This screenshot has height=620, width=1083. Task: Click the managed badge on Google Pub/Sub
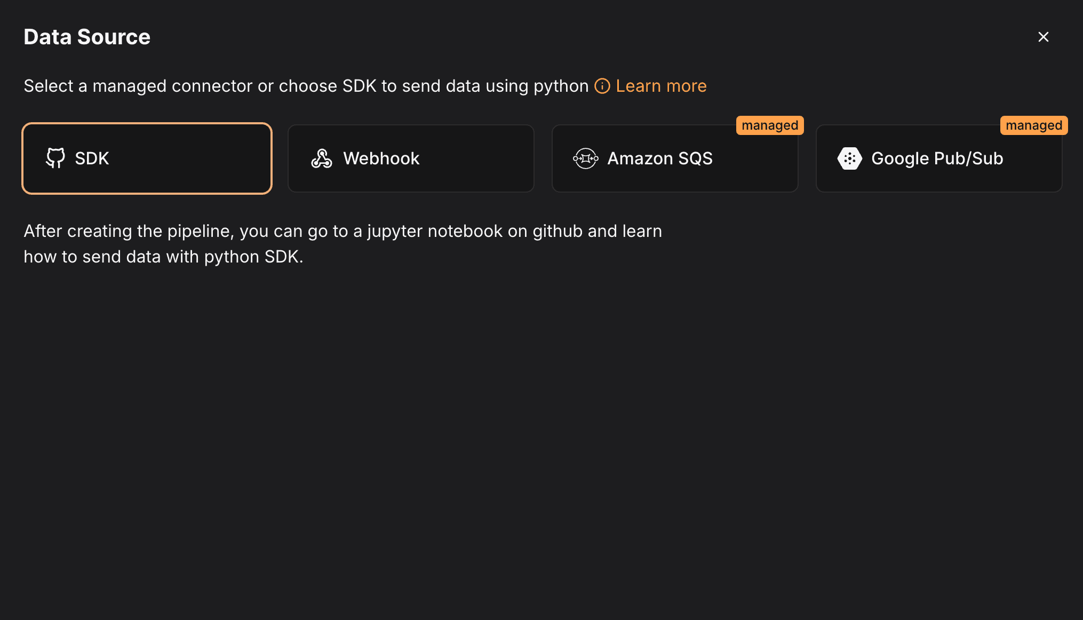[1033, 125]
